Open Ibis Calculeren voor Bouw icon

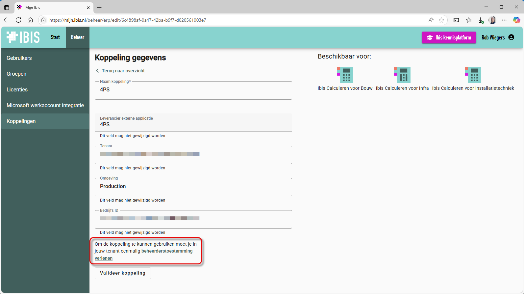[345, 75]
